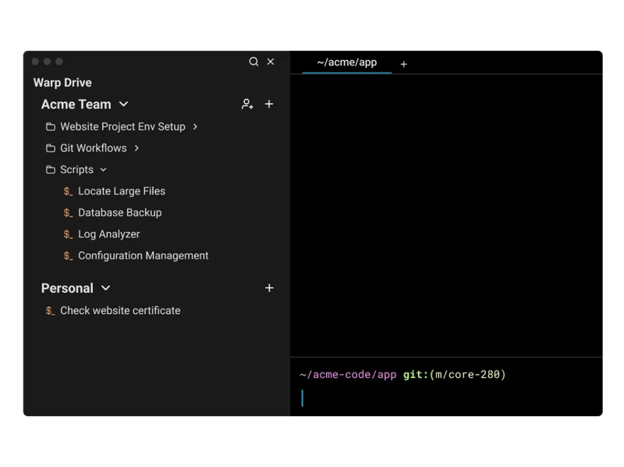Viewport: 624px width, 467px height.
Task: Add a new item to Personal
Action: tap(269, 288)
